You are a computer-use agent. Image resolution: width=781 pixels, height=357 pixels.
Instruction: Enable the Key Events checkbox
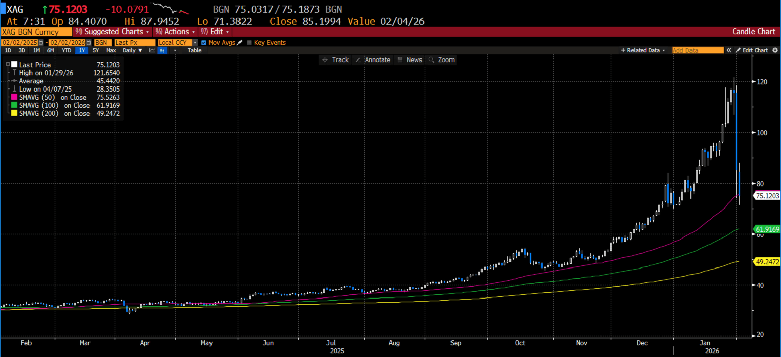click(249, 43)
